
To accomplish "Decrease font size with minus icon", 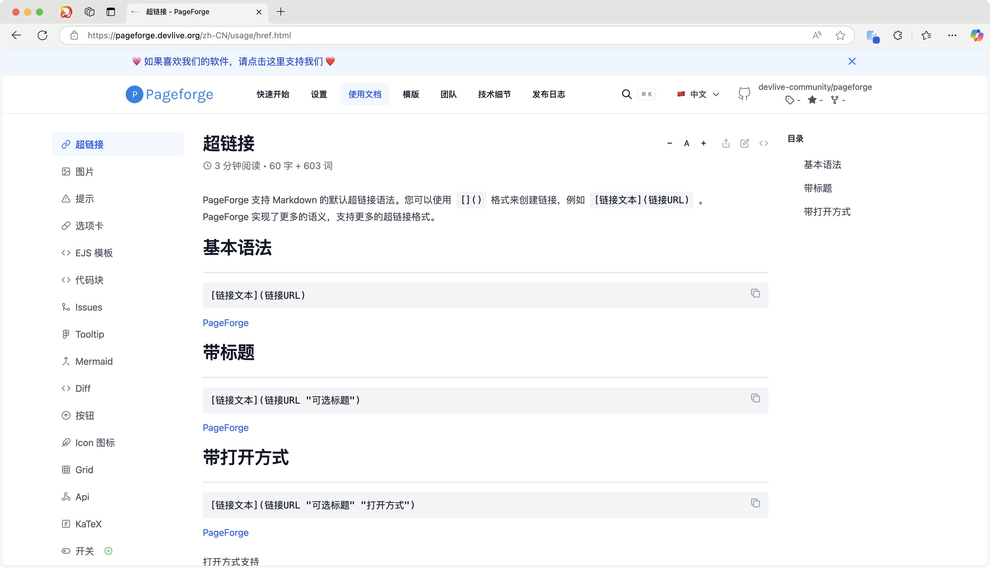I will coord(669,143).
